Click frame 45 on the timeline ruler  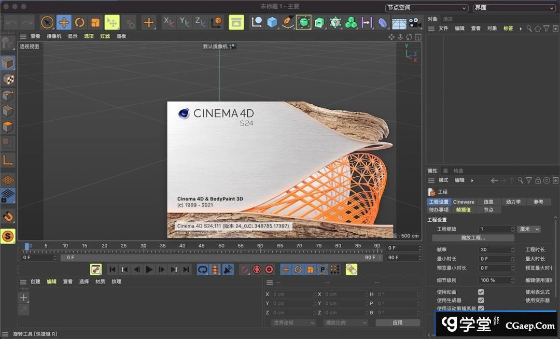coord(202,246)
